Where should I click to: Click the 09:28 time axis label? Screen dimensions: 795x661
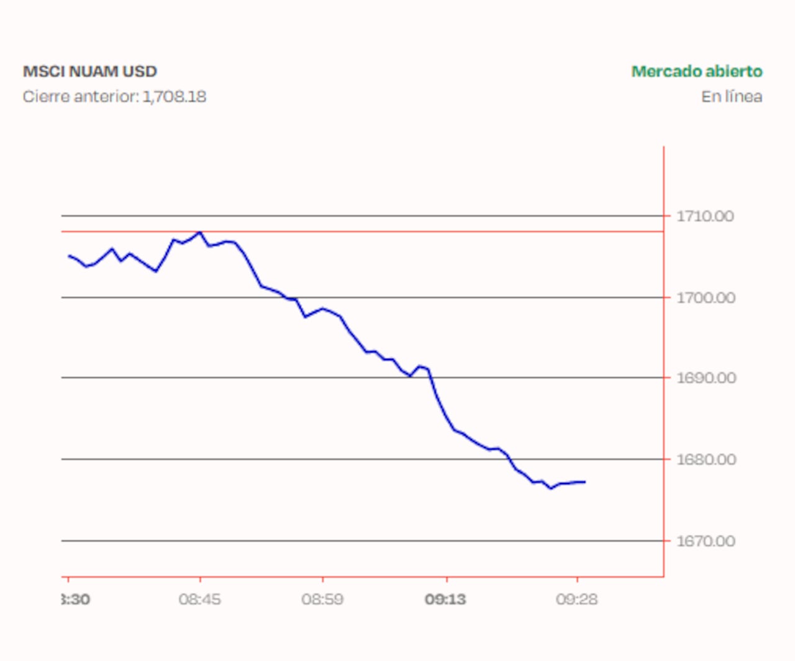pyautogui.click(x=578, y=600)
